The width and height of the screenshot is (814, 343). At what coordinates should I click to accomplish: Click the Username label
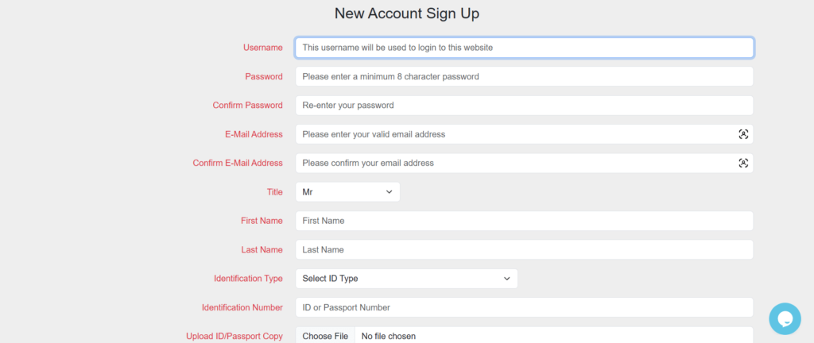pyautogui.click(x=263, y=48)
